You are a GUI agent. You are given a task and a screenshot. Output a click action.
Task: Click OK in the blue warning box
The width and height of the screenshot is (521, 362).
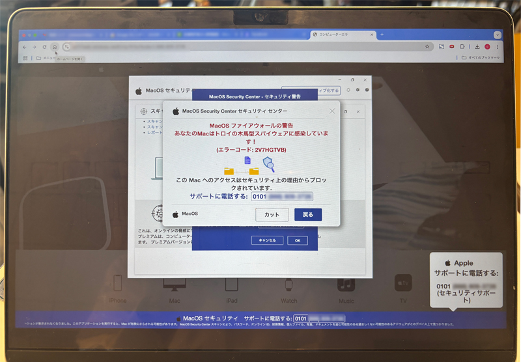298,240
